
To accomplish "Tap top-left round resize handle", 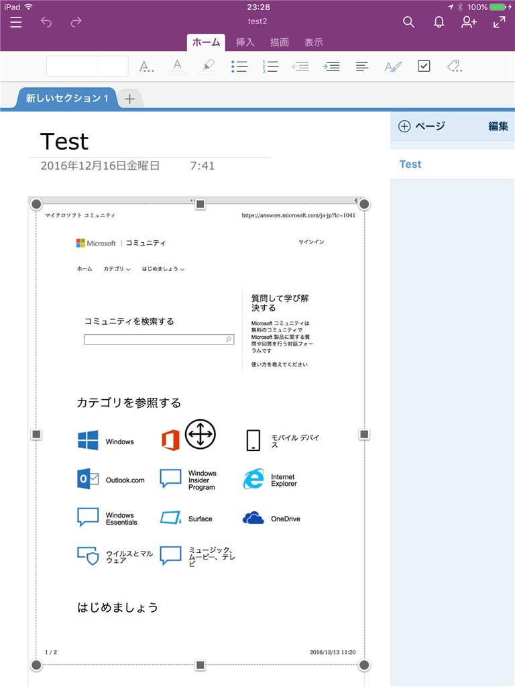I will 36,204.
